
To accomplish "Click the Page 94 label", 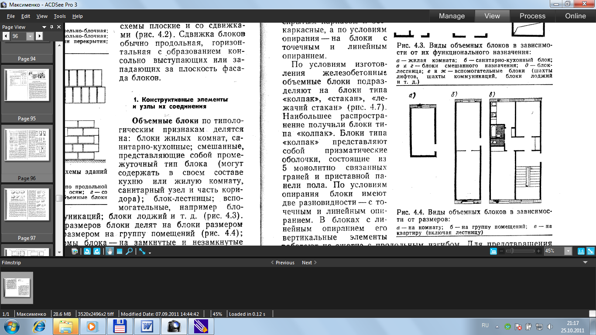I will [x=27, y=59].
